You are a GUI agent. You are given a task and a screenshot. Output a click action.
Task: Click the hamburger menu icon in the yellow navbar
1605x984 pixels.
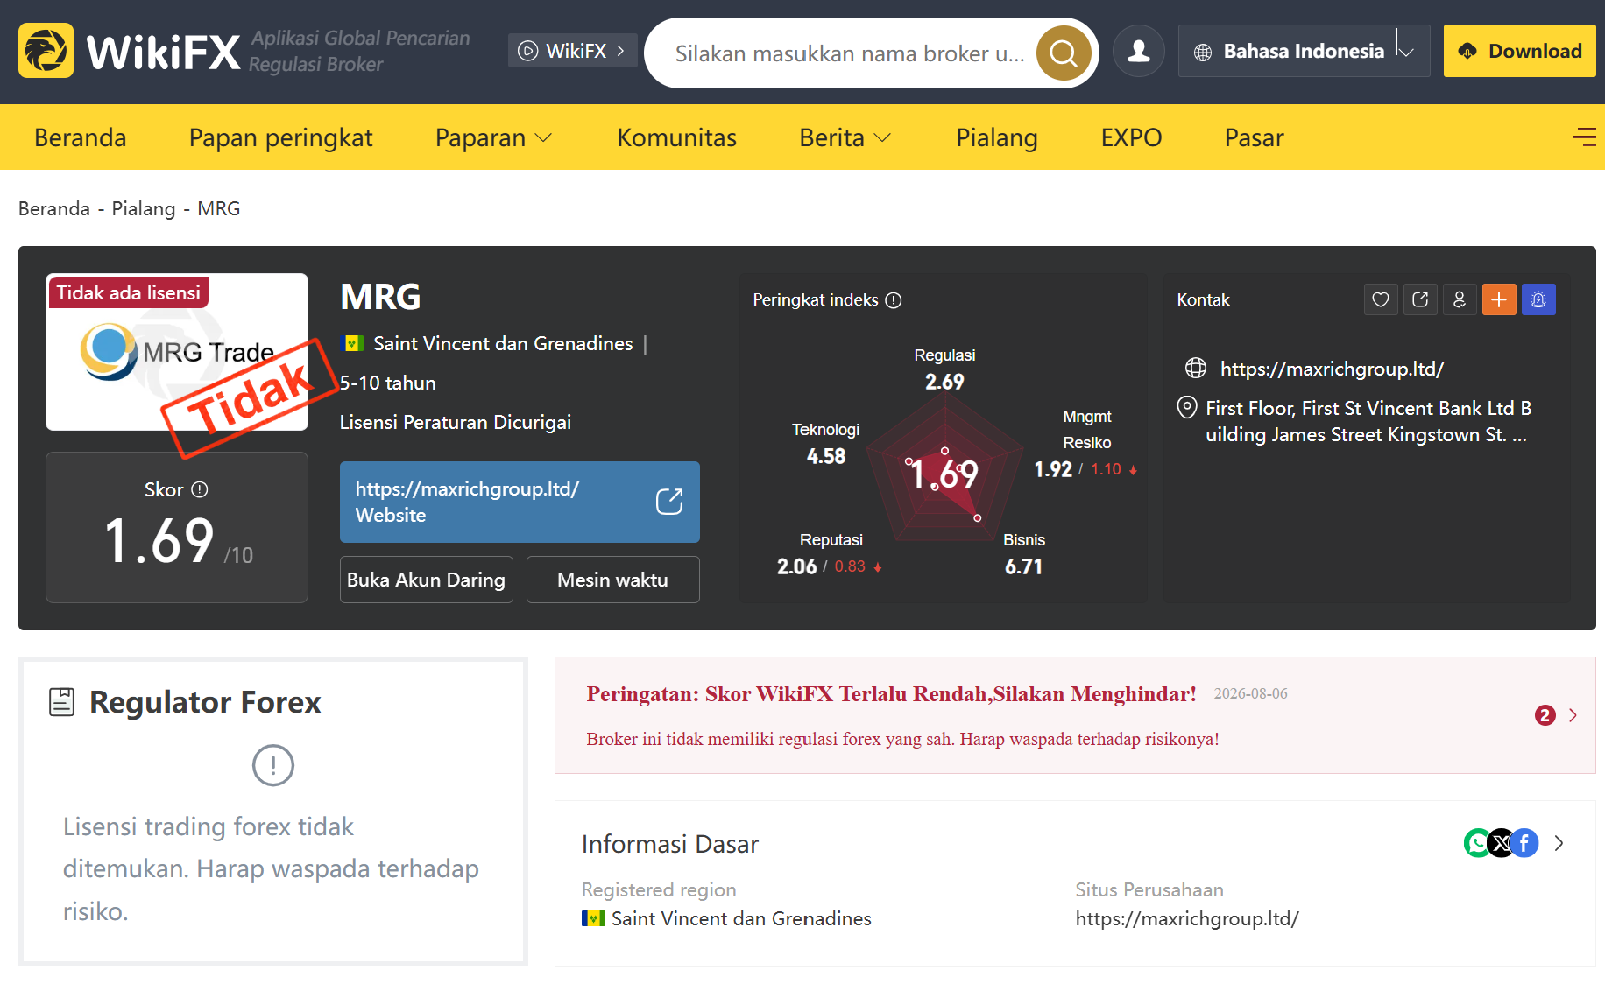point(1584,137)
